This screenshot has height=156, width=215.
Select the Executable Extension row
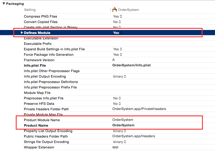click(x=119, y=38)
